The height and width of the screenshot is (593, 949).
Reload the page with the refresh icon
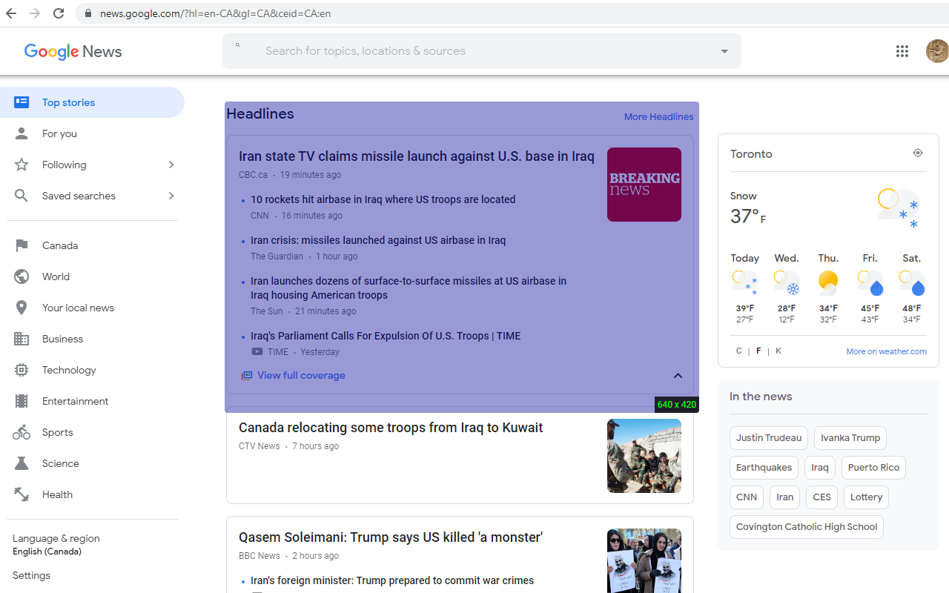point(59,13)
